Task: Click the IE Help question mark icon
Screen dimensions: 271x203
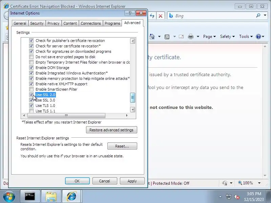Action: coord(258,37)
